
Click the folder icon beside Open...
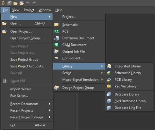(x=4, y=23)
